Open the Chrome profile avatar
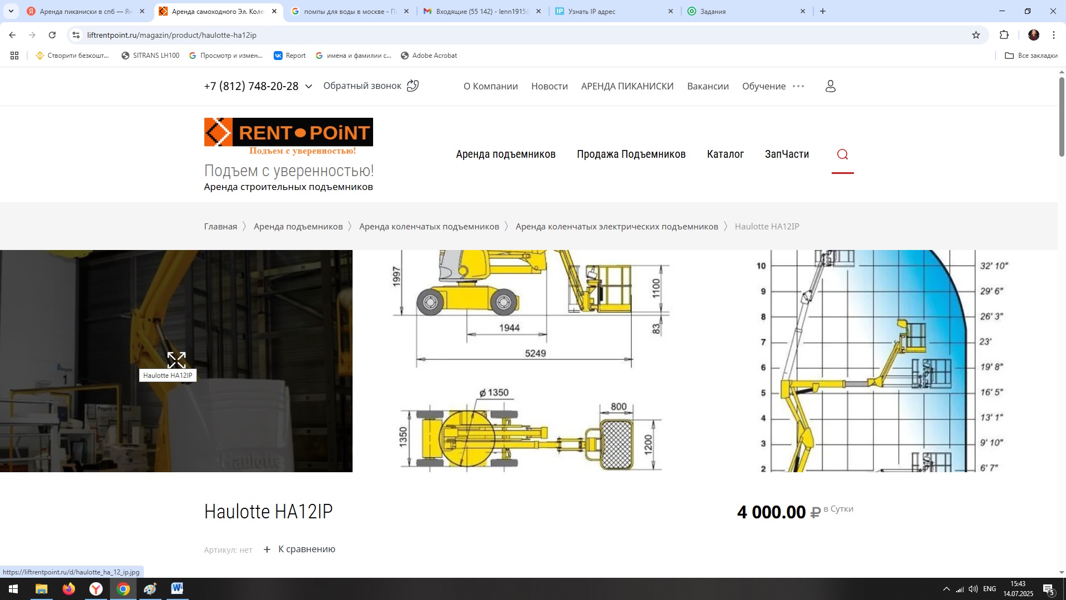 click(x=1033, y=35)
